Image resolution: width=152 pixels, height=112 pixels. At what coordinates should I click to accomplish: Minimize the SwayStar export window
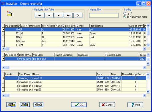139,4
